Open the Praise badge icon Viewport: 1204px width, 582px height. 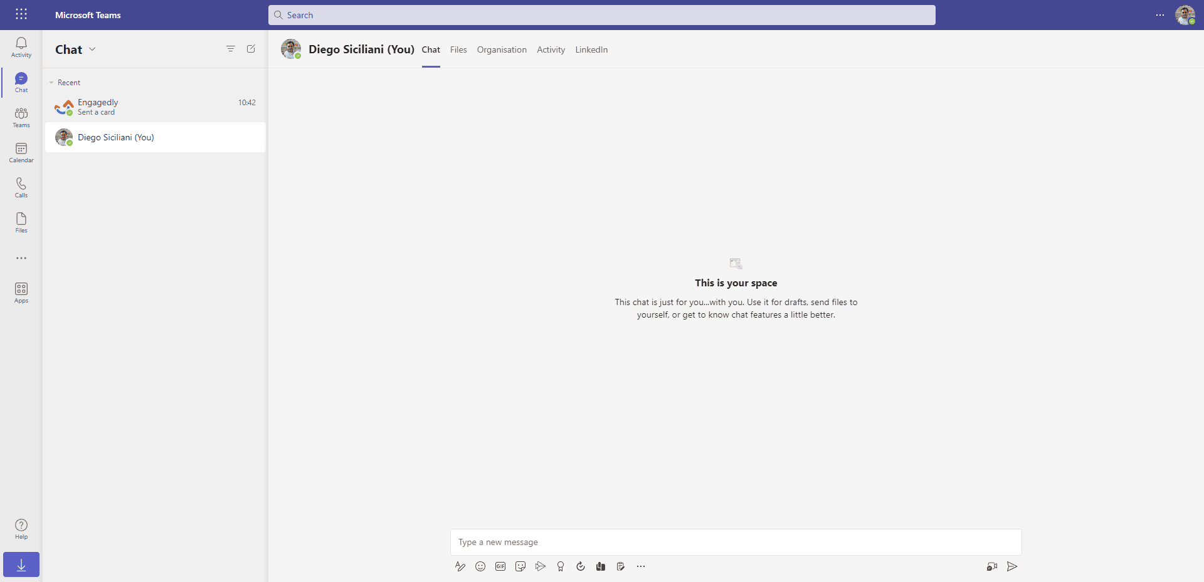tap(561, 566)
